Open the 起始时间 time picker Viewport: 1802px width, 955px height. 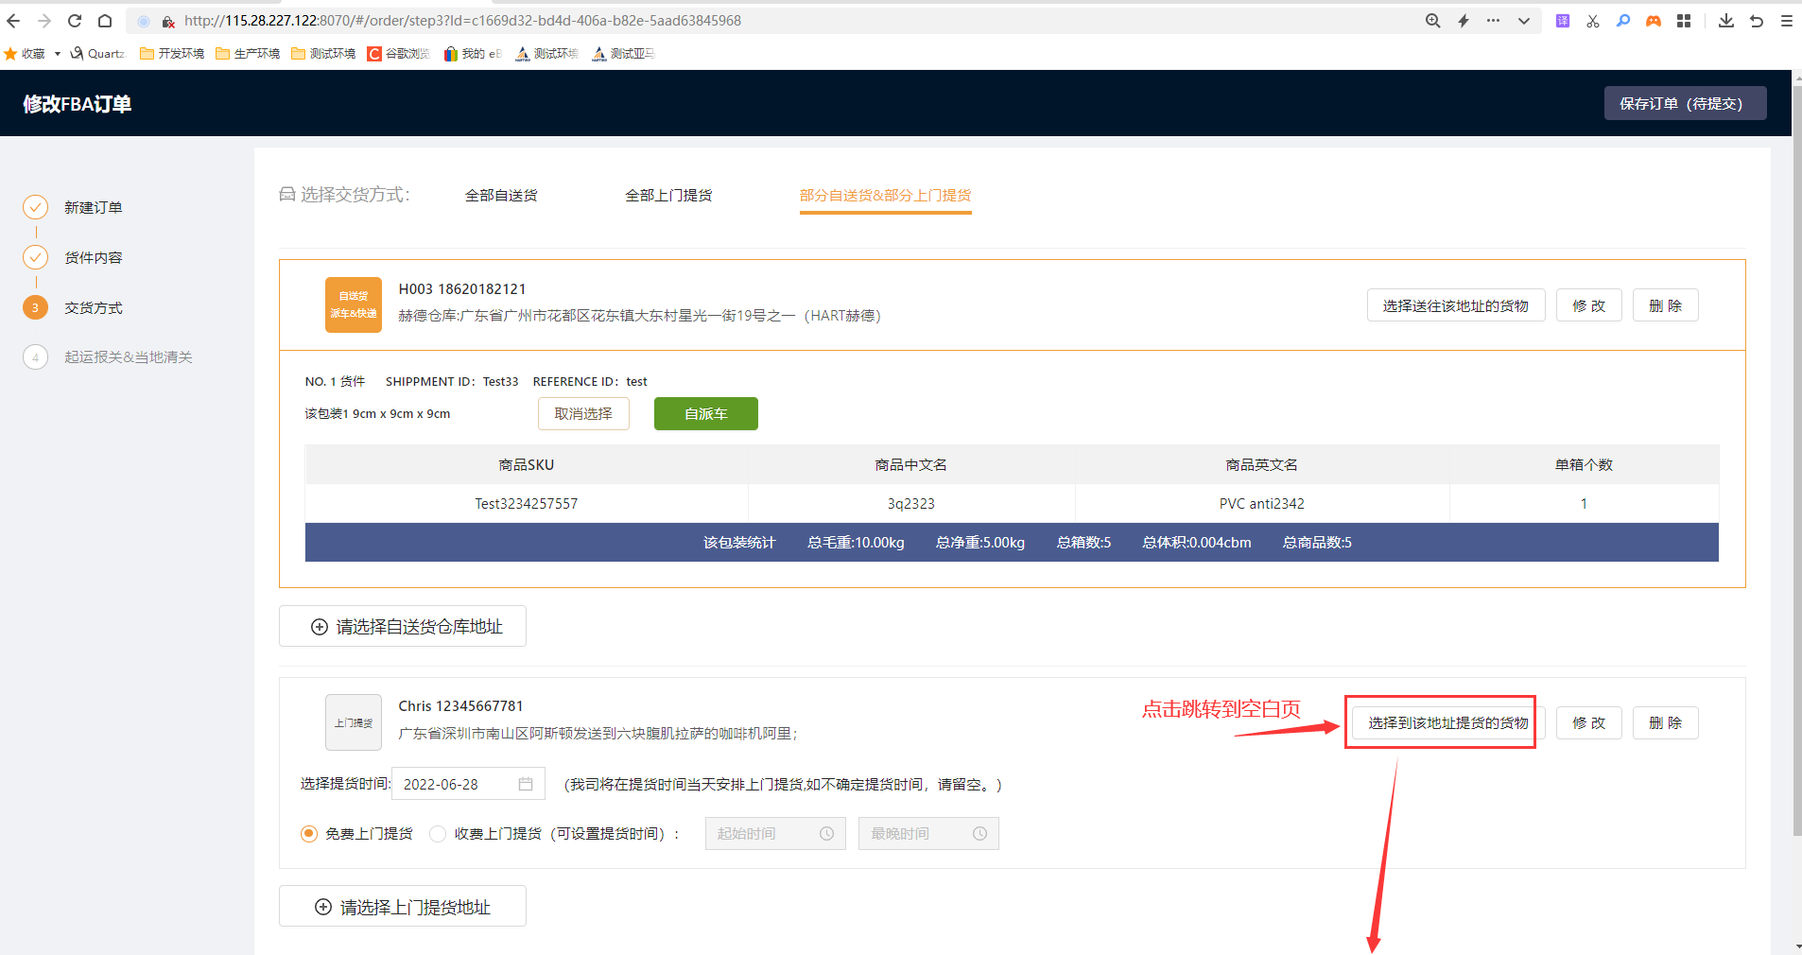775,834
